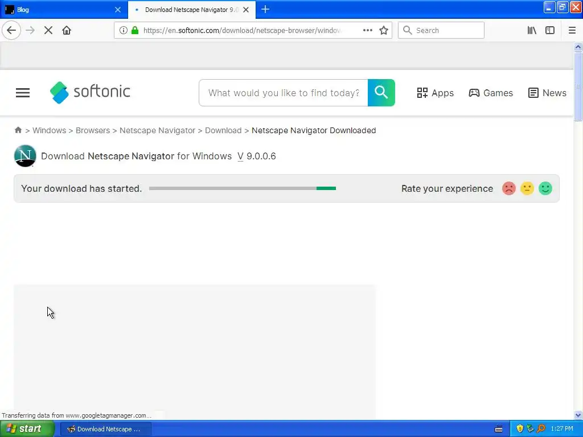Viewport: 583px width, 437px height.
Task: Stop page loading with the X button
Action: pyautogui.click(x=48, y=31)
